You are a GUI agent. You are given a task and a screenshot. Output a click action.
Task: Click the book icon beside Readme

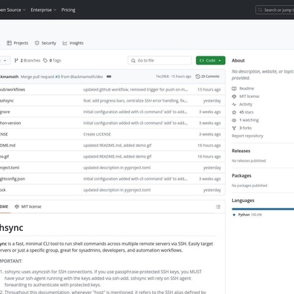pos(234,88)
